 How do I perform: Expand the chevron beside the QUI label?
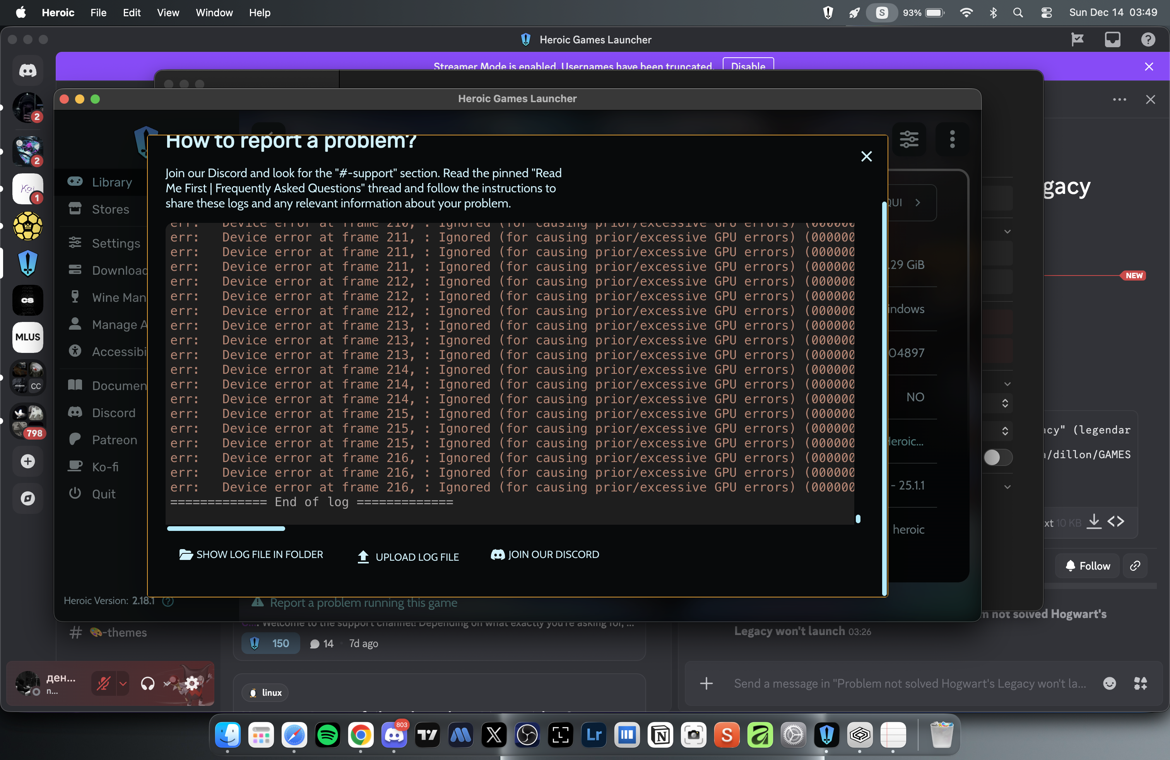coord(917,202)
